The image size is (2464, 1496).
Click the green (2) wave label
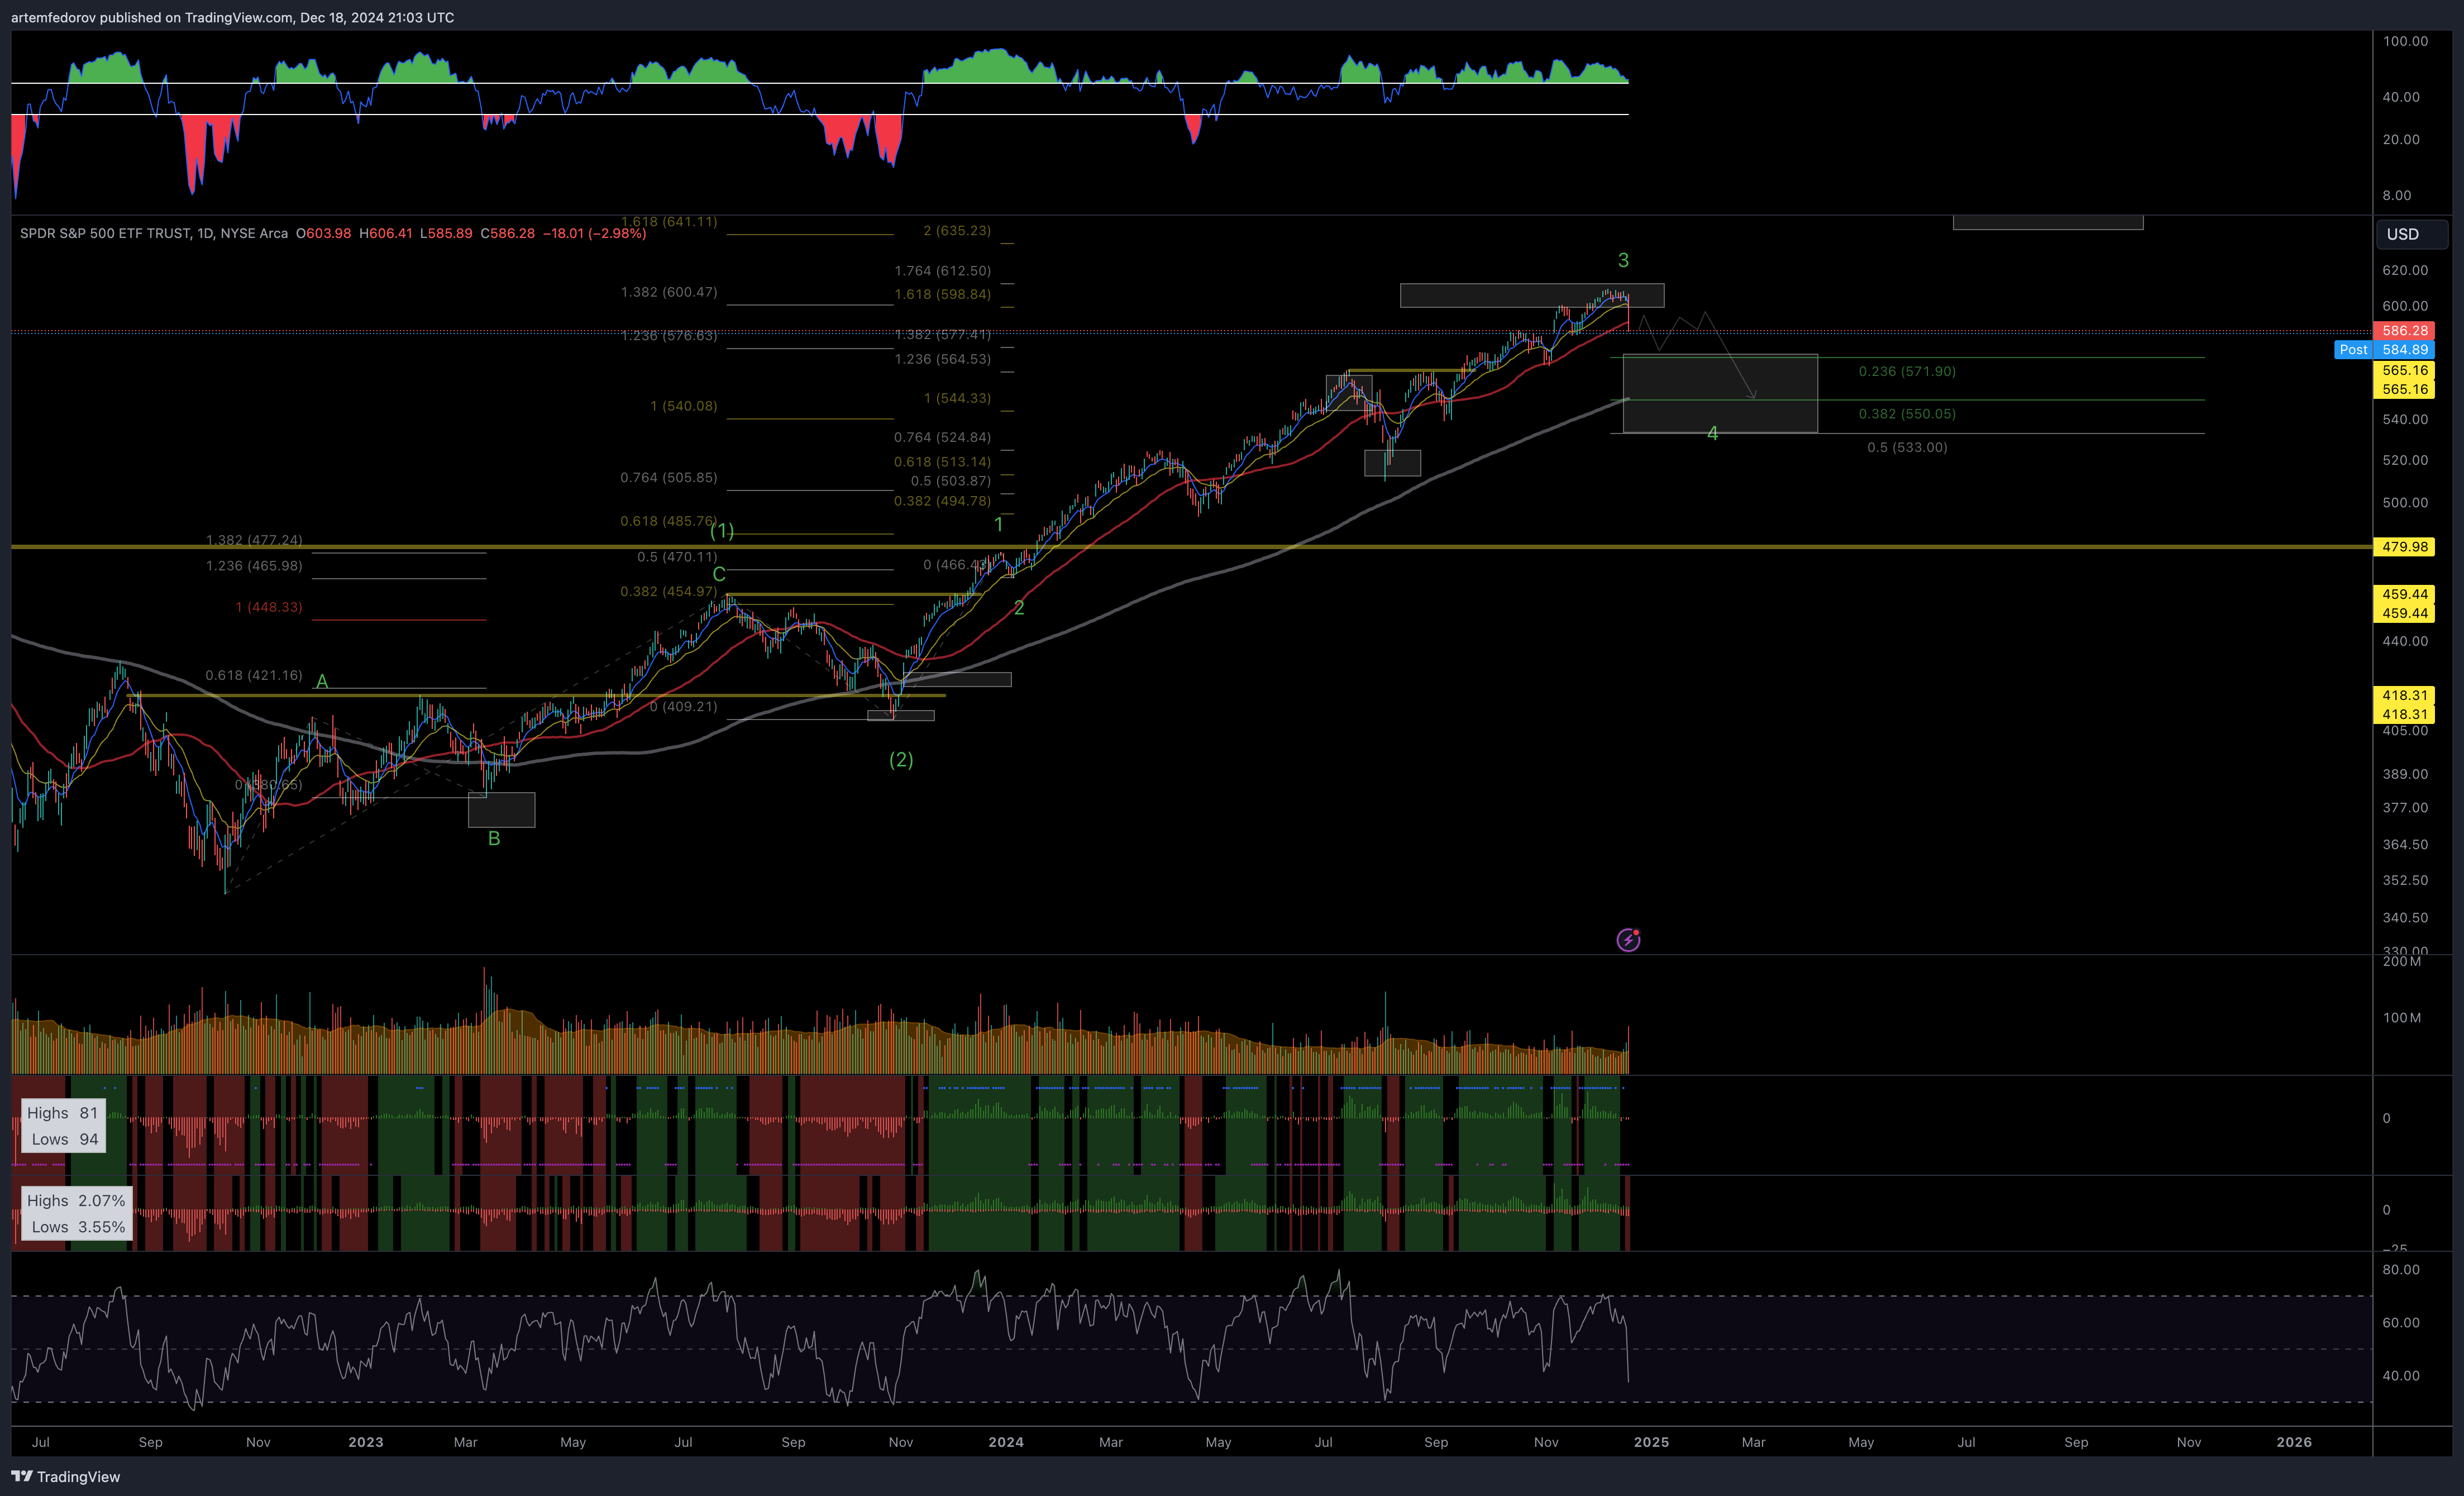[x=901, y=759]
